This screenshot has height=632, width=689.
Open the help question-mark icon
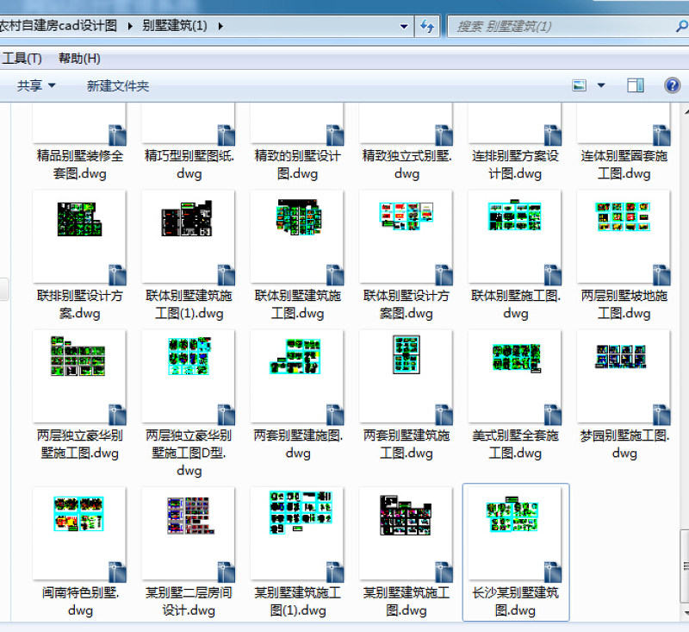(x=673, y=85)
